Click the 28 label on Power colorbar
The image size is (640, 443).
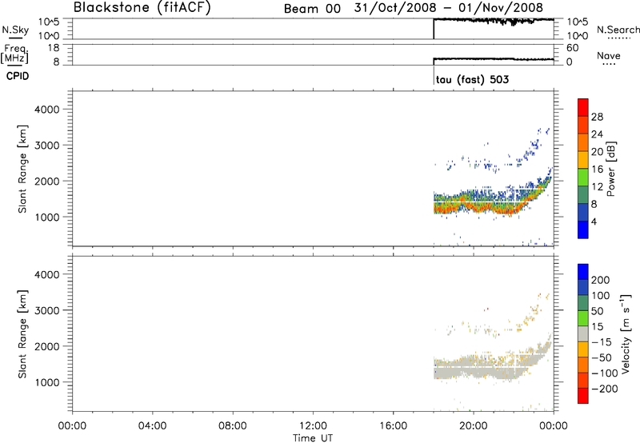pyautogui.click(x=597, y=117)
